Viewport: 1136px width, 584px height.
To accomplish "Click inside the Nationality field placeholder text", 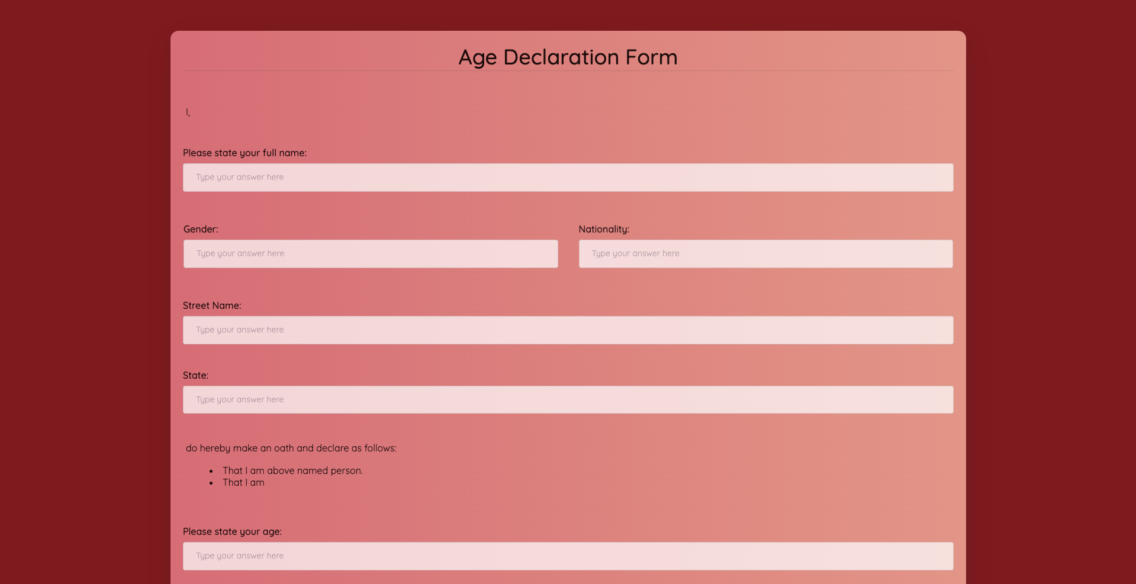I will [x=635, y=253].
